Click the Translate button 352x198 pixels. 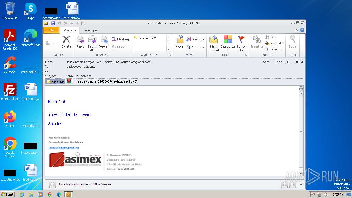pyautogui.click(x=257, y=43)
